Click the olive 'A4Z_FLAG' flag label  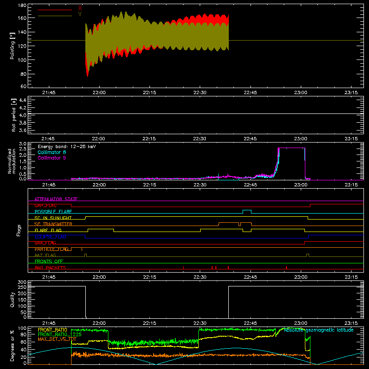click(x=45, y=255)
